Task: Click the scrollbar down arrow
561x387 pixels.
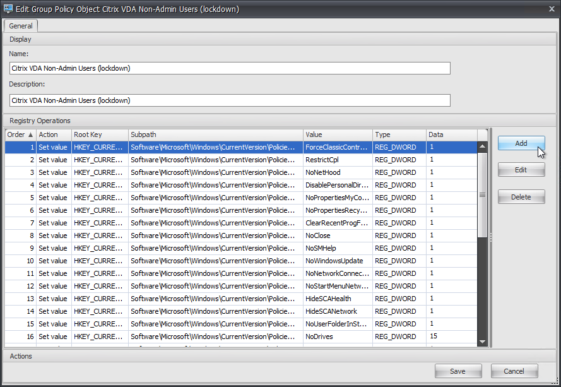Action: coord(483,342)
